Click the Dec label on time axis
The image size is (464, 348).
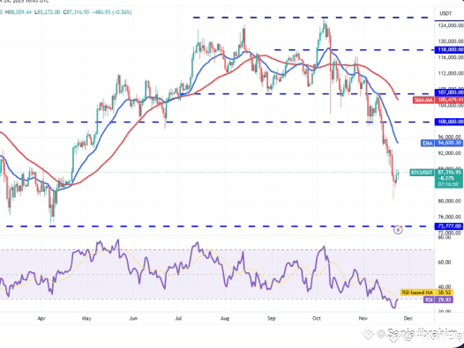[408, 318]
